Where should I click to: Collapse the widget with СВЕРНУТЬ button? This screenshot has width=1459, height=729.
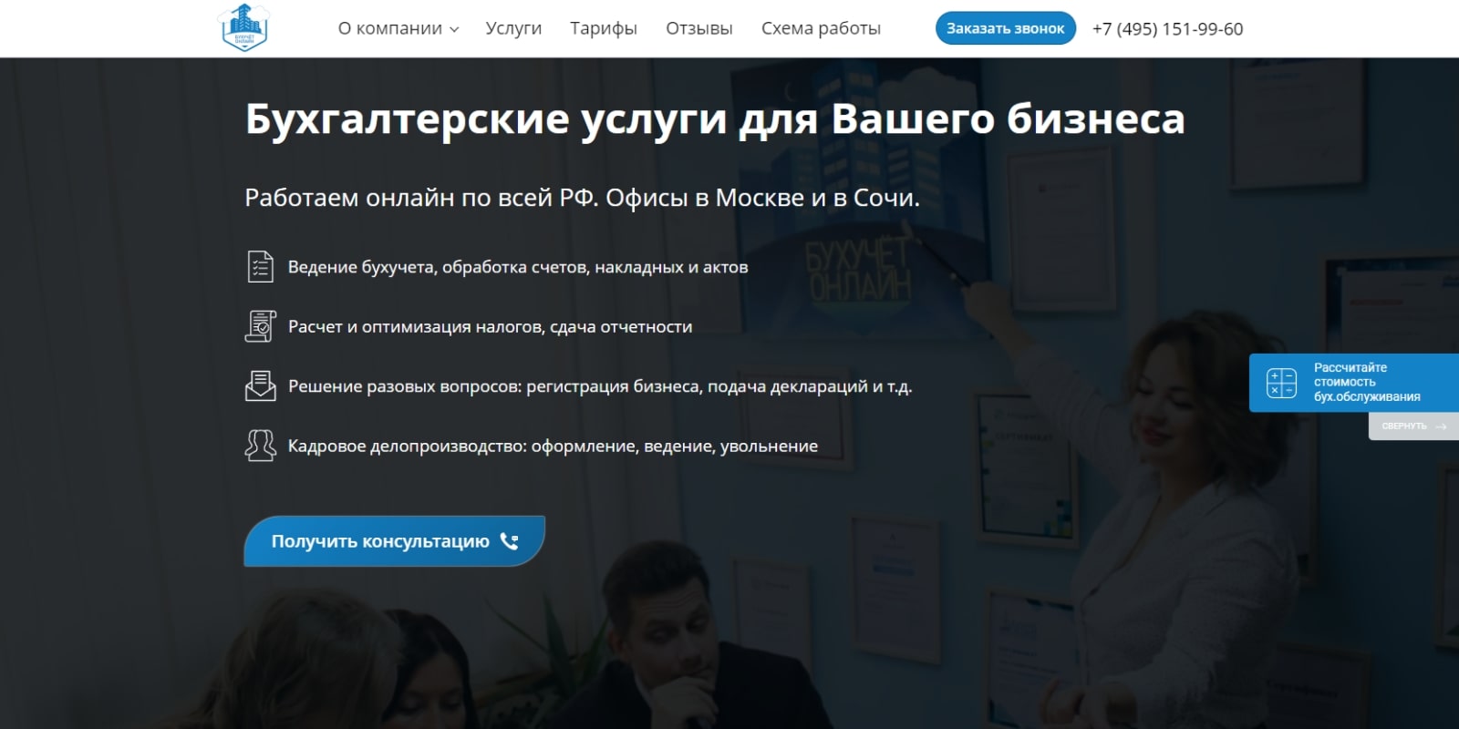tap(1413, 426)
